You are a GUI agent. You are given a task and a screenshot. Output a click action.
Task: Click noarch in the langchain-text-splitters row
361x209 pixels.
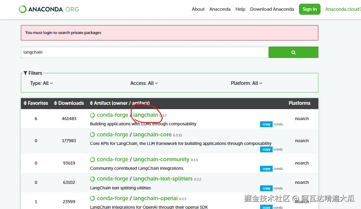click(x=302, y=182)
